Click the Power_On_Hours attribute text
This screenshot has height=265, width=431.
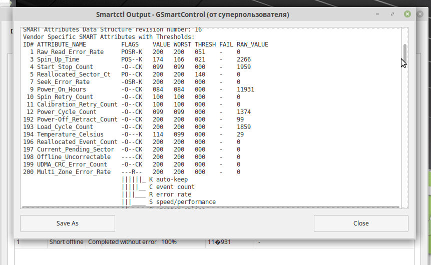[62, 89]
